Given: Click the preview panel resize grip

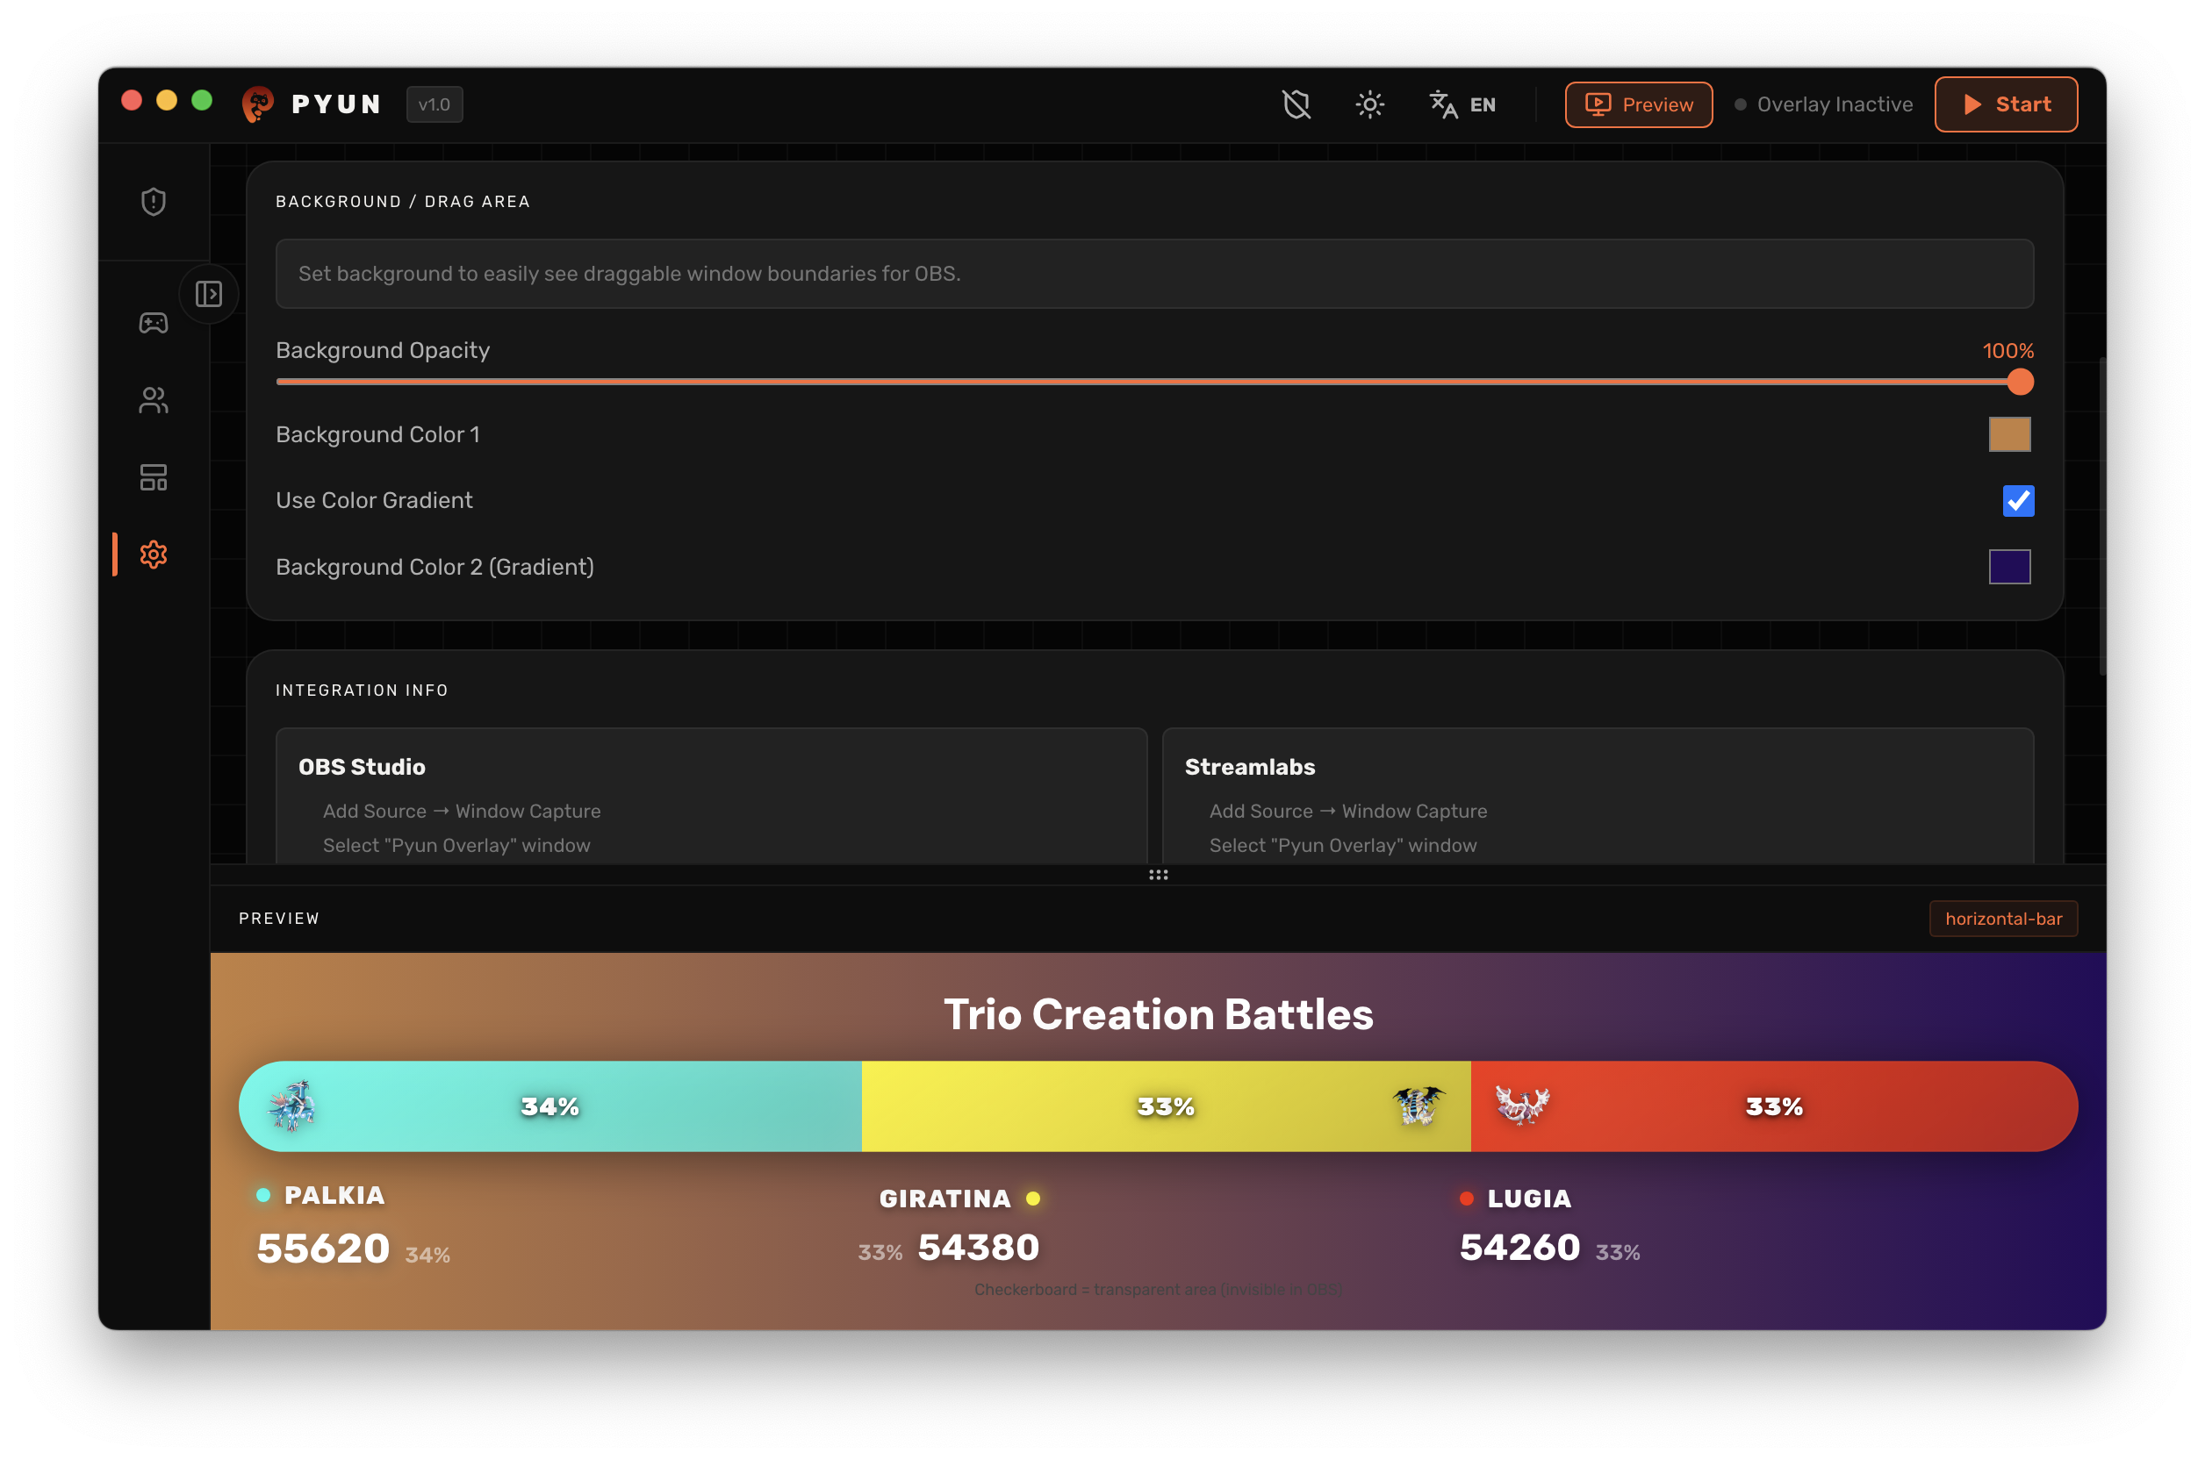Looking at the screenshot, I should [1158, 876].
